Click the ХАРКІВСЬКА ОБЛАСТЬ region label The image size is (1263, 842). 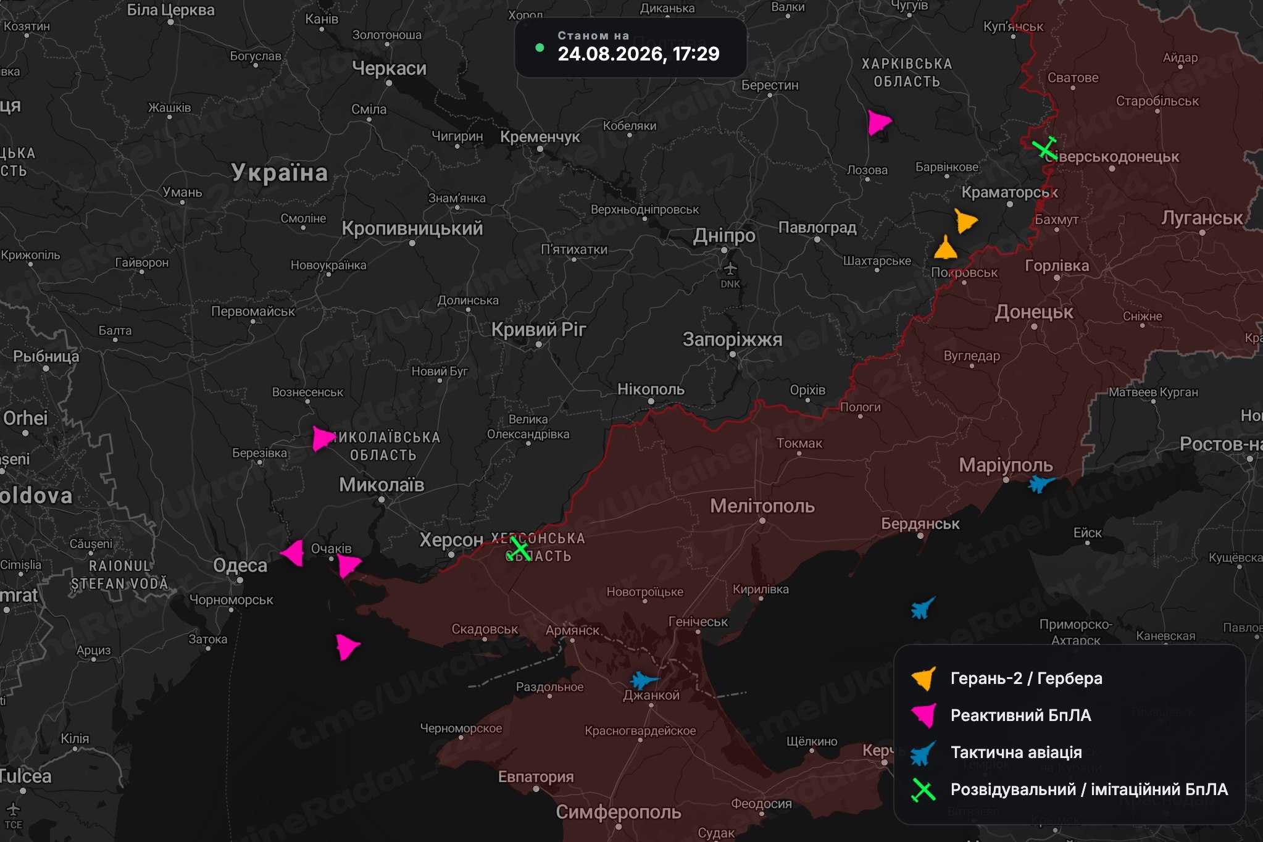pos(907,73)
